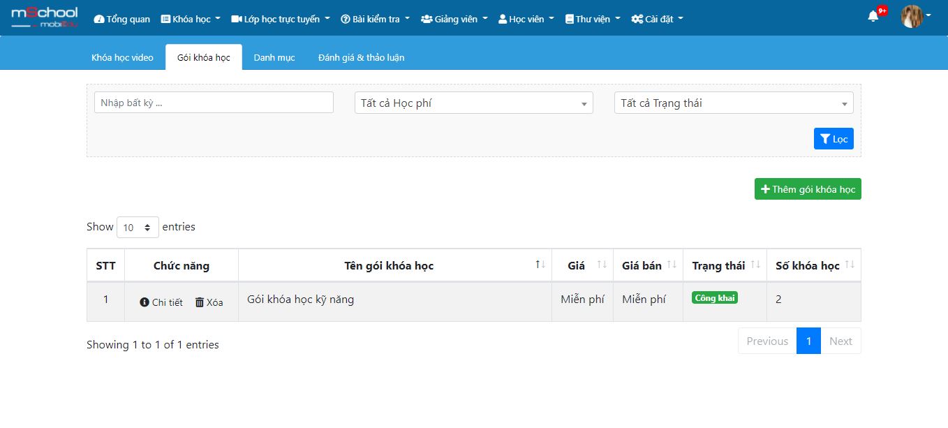This screenshot has height=428, width=948.
Task: Click the Gói khóa học kỹ năng name
Action: pyautogui.click(x=300, y=300)
